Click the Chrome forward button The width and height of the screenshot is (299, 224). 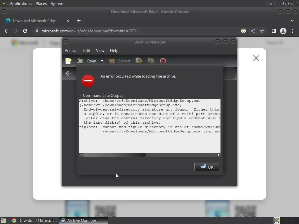point(16,31)
